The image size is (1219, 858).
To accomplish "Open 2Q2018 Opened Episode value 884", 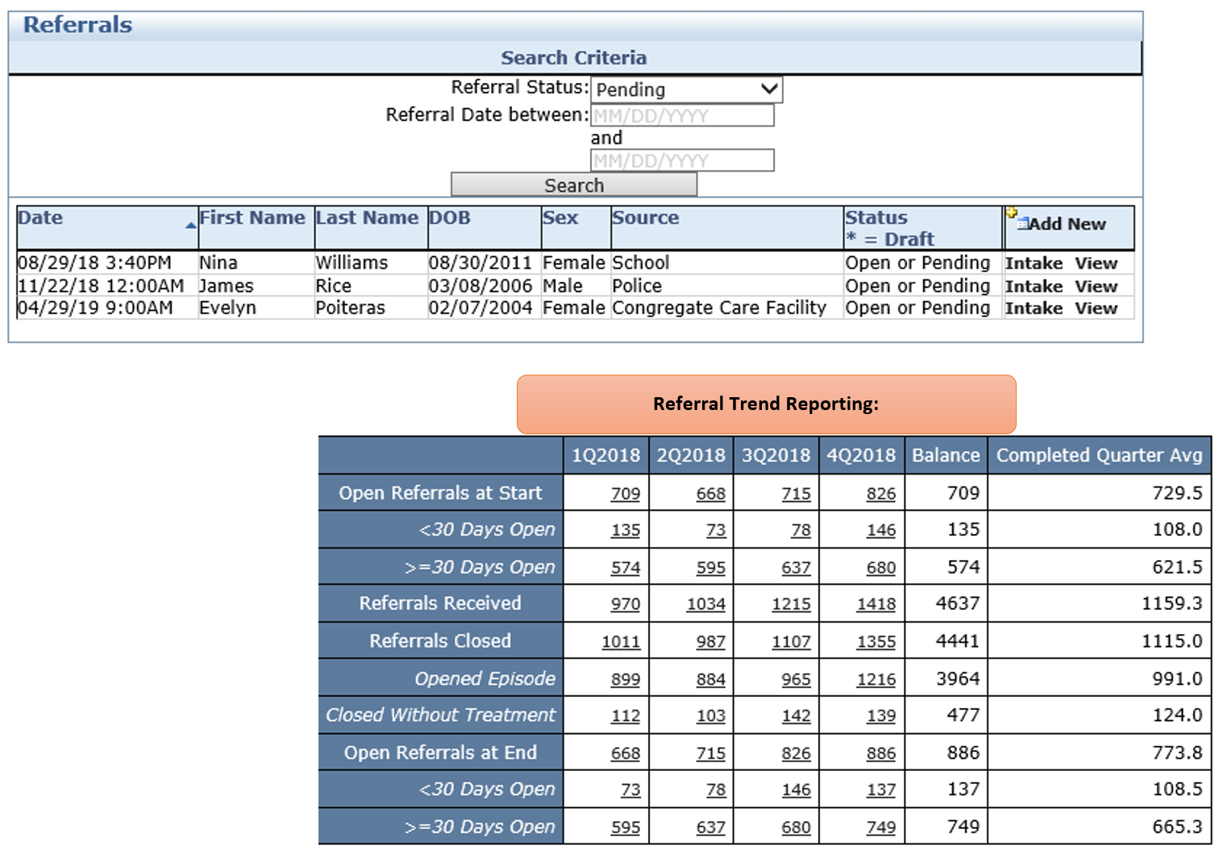I will pyautogui.click(x=711, y=679).
